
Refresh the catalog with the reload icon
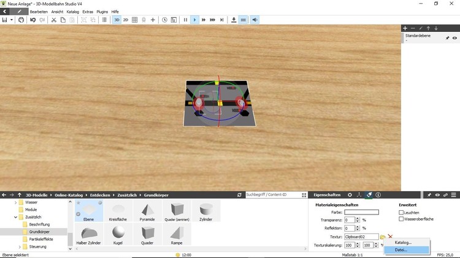(x=239, y=195)
